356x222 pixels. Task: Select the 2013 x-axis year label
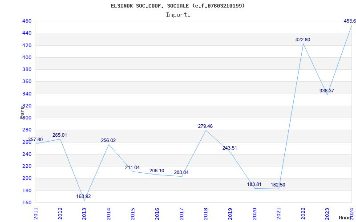pos(85,214)
